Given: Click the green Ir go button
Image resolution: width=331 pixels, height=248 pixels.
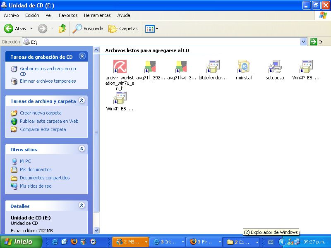Looking at the screenshot, I should point(317,42).
